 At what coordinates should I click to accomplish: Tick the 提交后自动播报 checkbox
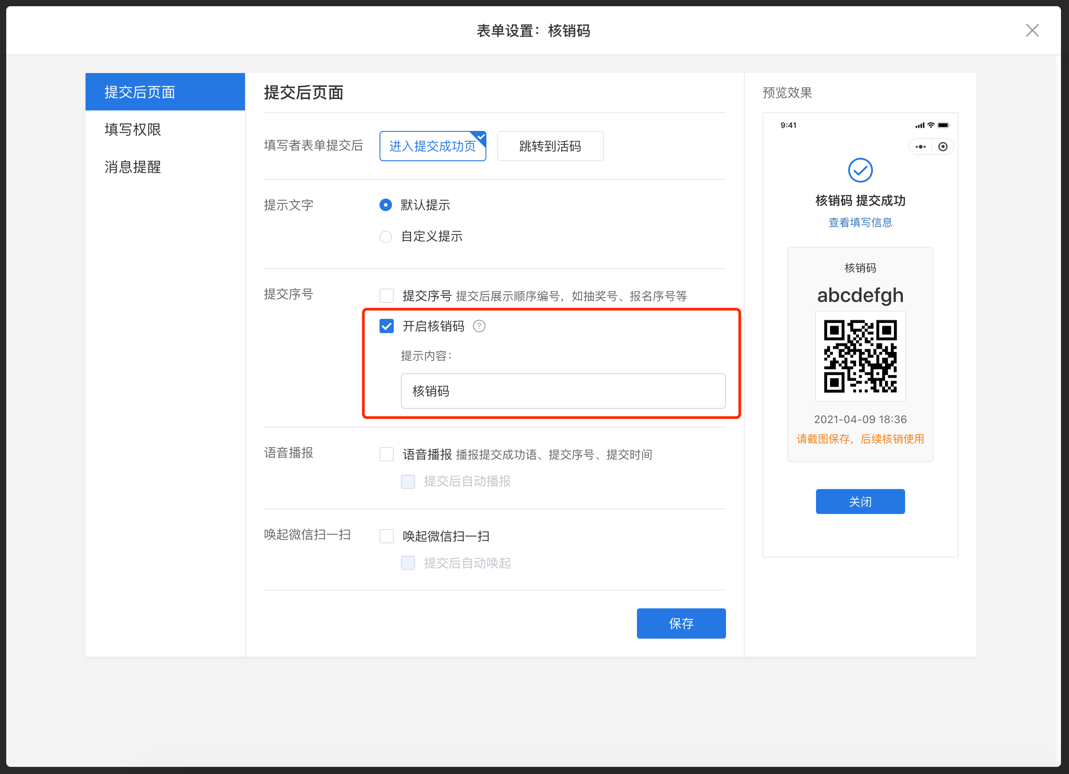(x=408, y=481)
